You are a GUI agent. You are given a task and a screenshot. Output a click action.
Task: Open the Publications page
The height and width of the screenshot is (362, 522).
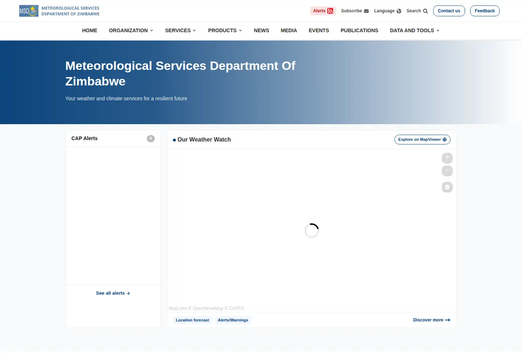pos(359,30)
